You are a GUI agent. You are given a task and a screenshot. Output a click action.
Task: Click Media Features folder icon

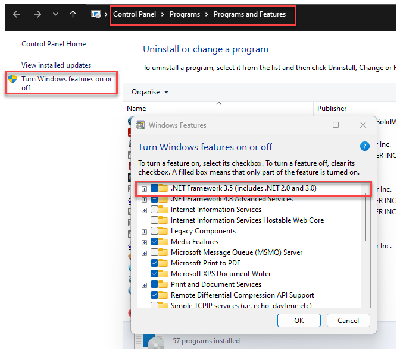click(x=163, y=242)
